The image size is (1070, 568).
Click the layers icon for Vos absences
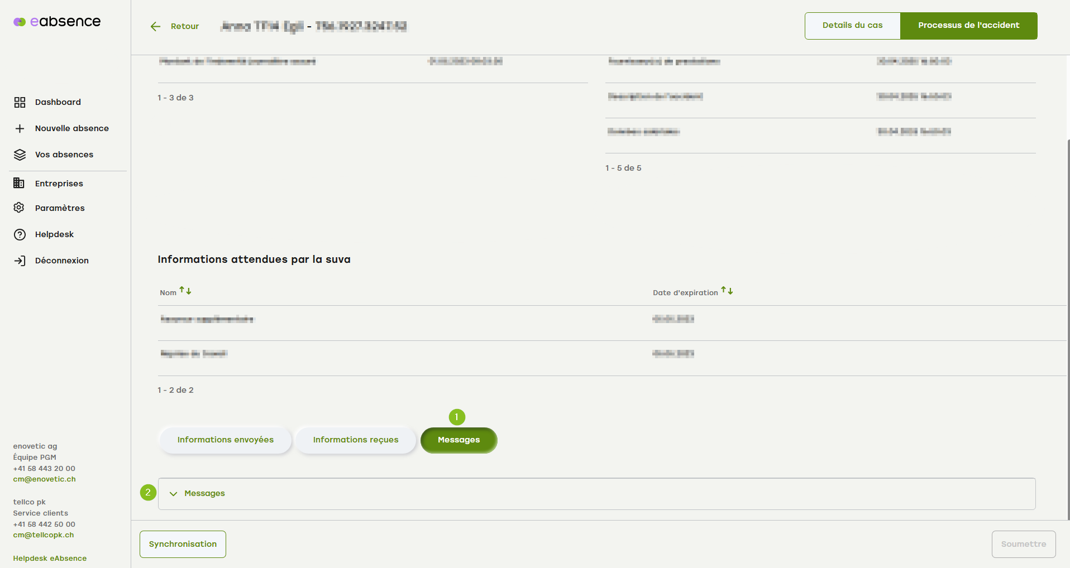pos(20,155)
